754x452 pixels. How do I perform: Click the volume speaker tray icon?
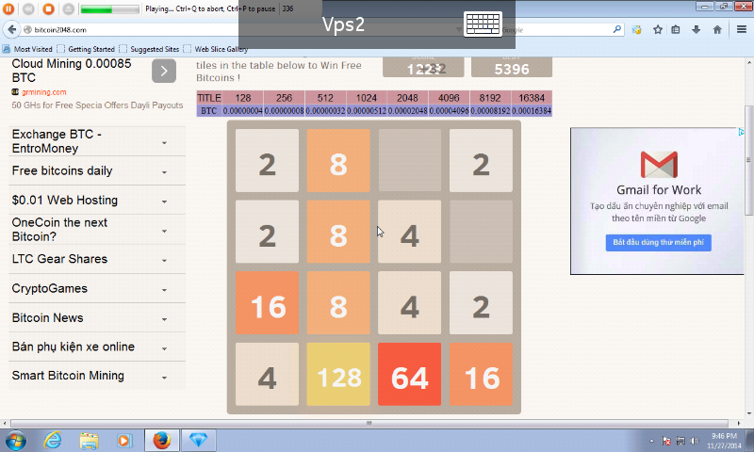pos(695,441)
